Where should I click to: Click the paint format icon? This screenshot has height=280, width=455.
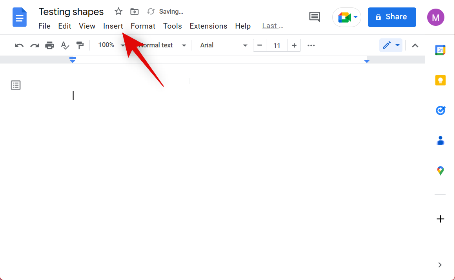pos(80,45)
